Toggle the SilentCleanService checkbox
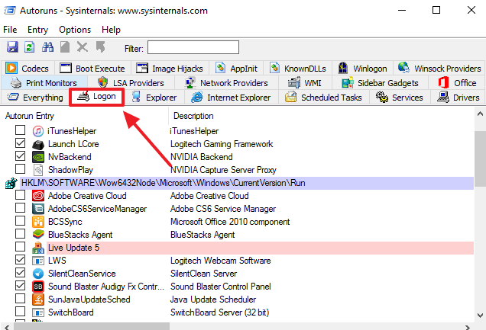This screenshot has width=486, height=330. pos(21,274)
